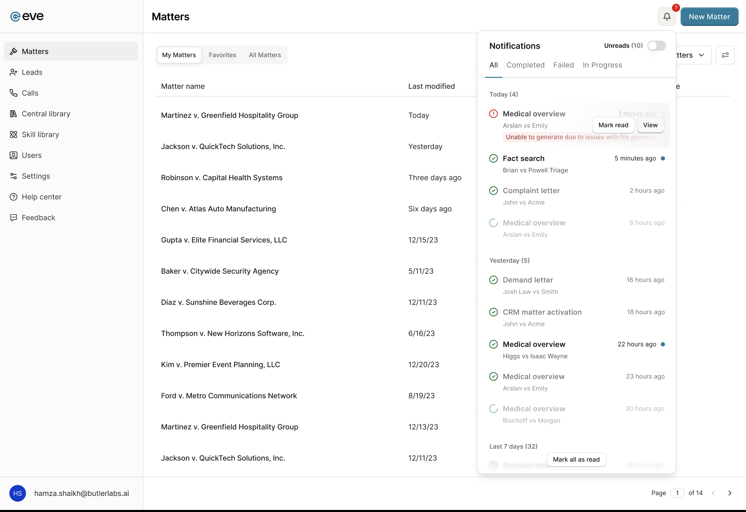The width and height of the screenshot is (746, 512).
Task: Click the check icon beside Complaint letter
Action: [x=493, y=191]
